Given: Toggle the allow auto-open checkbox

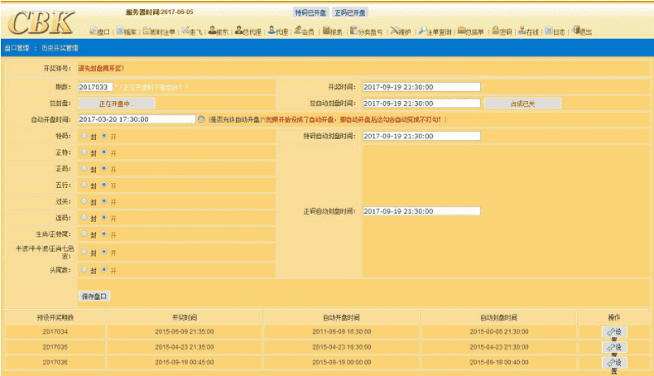Looking at the screenshot, I should [x=201, y=119].
